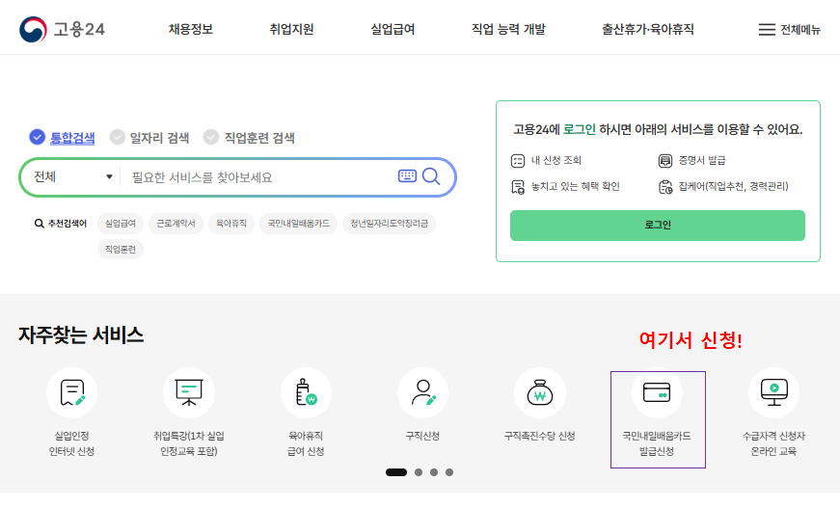Viewport: 840px width, 508px height.
Task: Click the 구직촉진수당 money bag icon
Action: pyautogui.click(x=539, y=392)
